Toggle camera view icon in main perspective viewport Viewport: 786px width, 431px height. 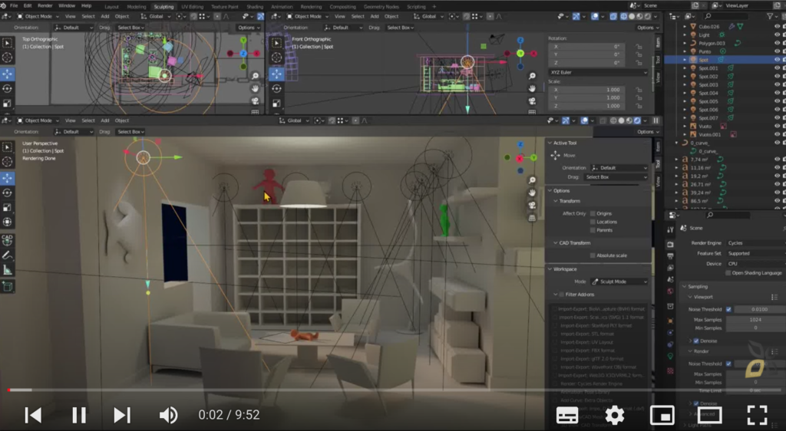click(532, 206)
